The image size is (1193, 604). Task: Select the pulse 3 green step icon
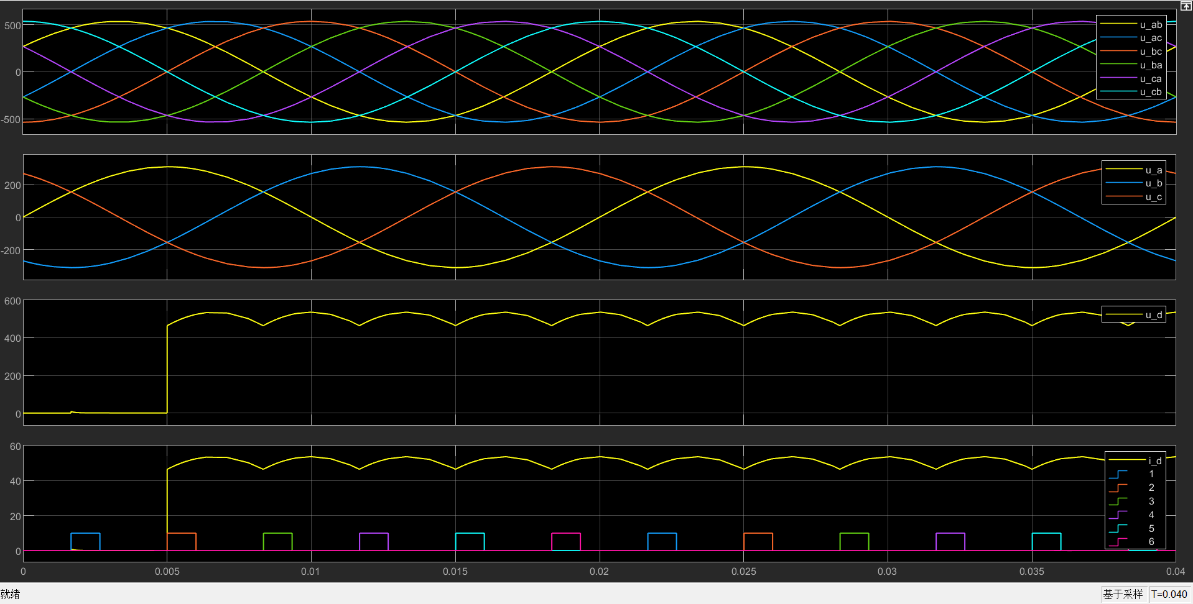pos(1118,501)
